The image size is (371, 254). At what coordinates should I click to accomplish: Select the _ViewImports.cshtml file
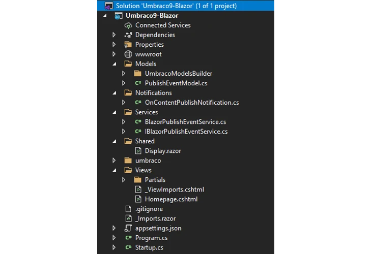tap(175, 189)
